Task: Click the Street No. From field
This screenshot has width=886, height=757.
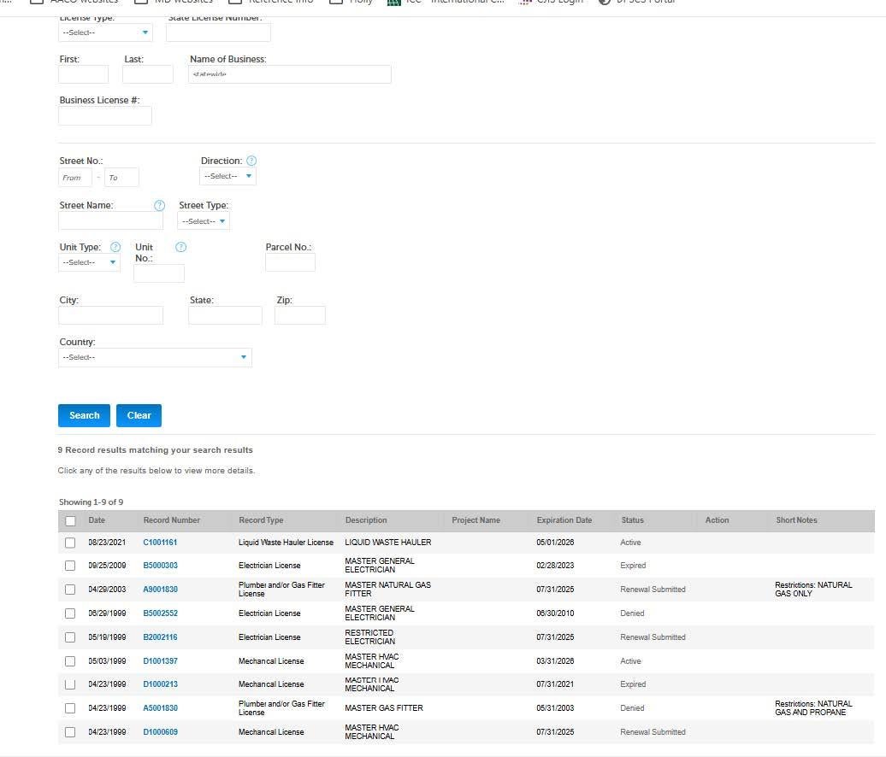Action: pos(75,177)
